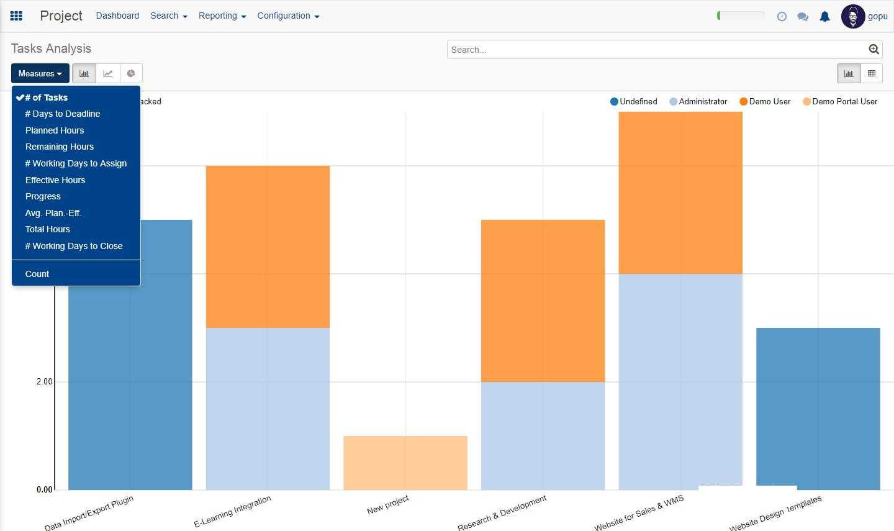Open the notifications bell
The image size is (894, 531).
(x=824, y=17)
